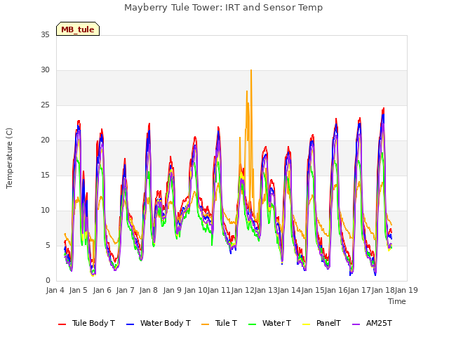Click the orange Tule T legend swatch
This screenshot has height=337, width=449.
tap(206, 324)
